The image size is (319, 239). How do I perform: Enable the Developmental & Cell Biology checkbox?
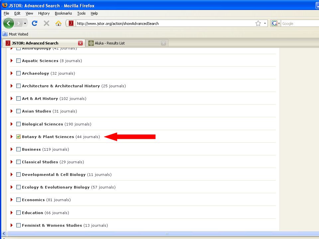point(18,174)
